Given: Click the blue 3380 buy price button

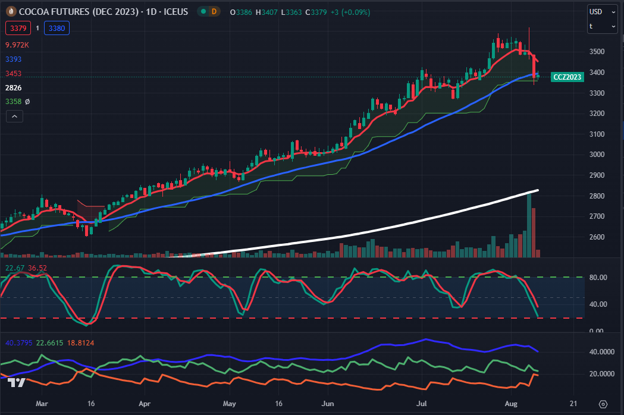Looking at the screenshot, I should click(57, 29).
